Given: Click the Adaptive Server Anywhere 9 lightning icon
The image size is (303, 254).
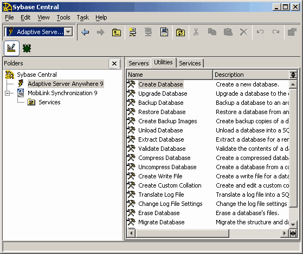Looking at the screenshot, I should pyautogui.click(x=21, y=84).
